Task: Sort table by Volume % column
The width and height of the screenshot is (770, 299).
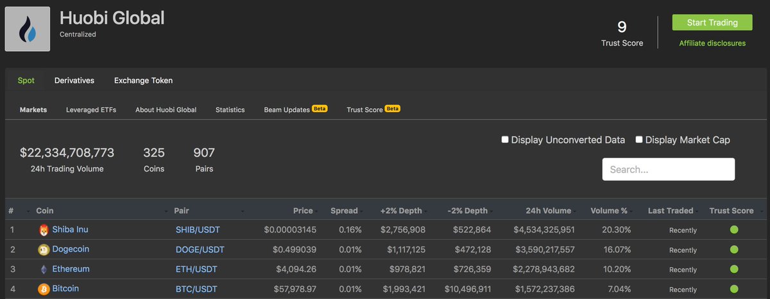Action: click(608, 211)
